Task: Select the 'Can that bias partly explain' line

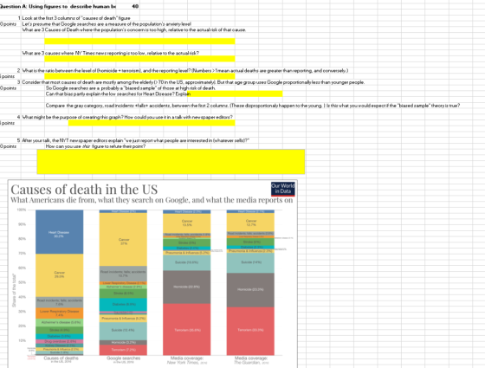Action: (118, 94)
